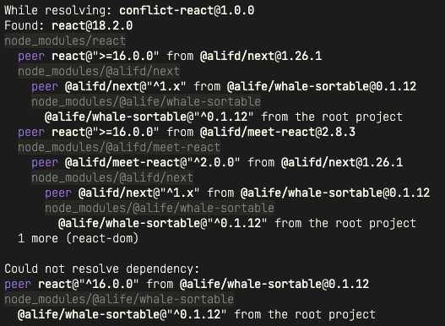Click last node_modules/@alife/whale-sortable path at bottom

click(119, 299)
